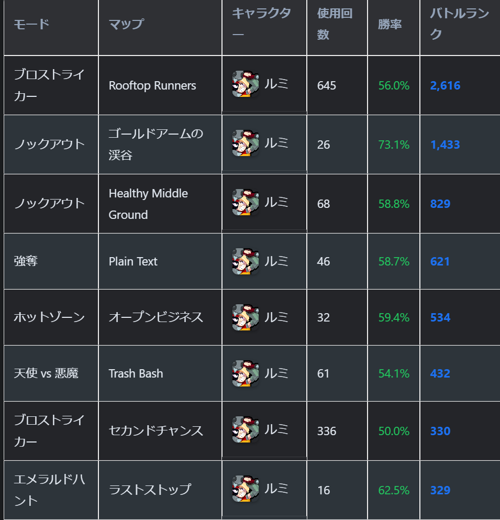Open battle rank link 329

440,490
